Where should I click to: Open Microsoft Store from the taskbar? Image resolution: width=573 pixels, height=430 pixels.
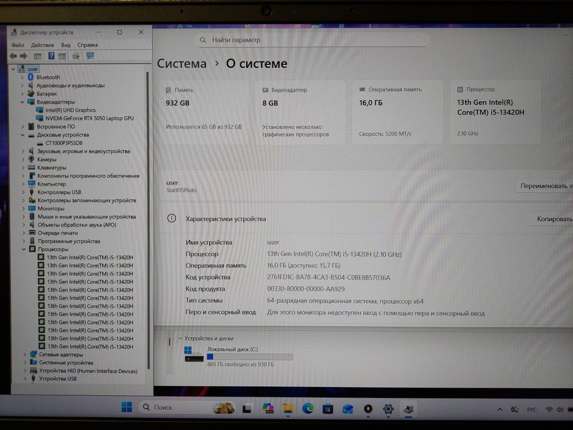[x=328, y=409]
